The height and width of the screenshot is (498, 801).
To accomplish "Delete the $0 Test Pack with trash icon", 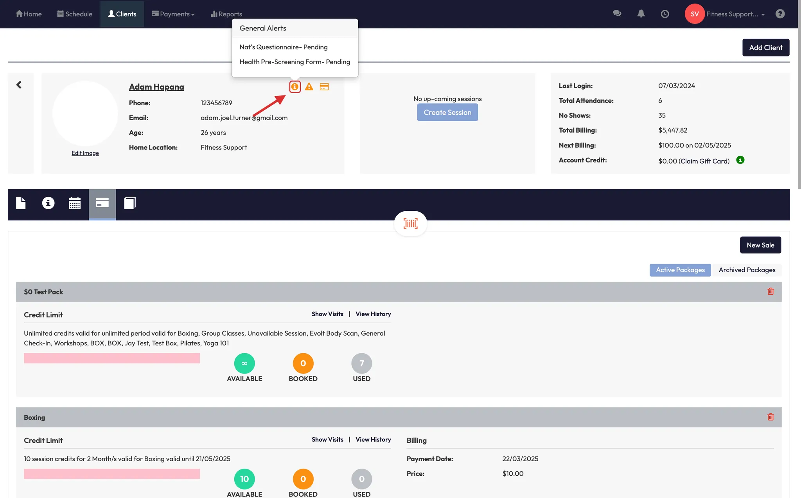I will pyautogui.click(x=770, y=291).
